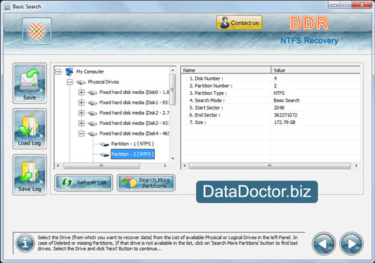Click the Partition - 2 drive icon

coord(104,155)
